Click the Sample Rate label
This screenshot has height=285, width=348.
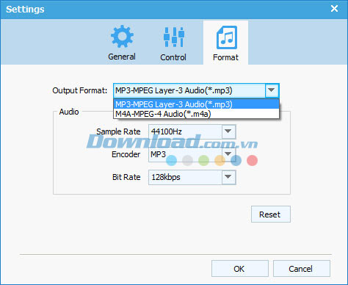118,131
